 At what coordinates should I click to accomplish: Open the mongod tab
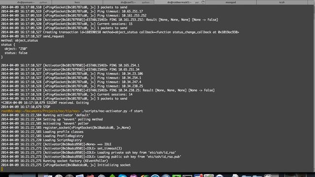pos(231,2)
